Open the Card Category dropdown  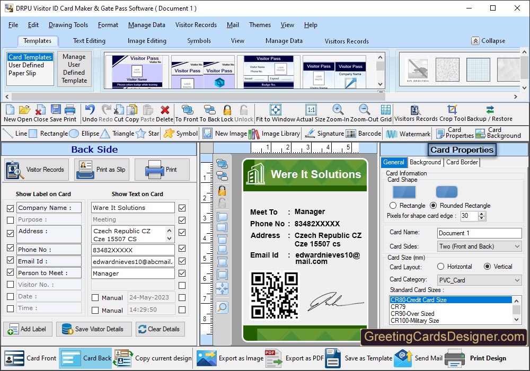pos(479,280)
